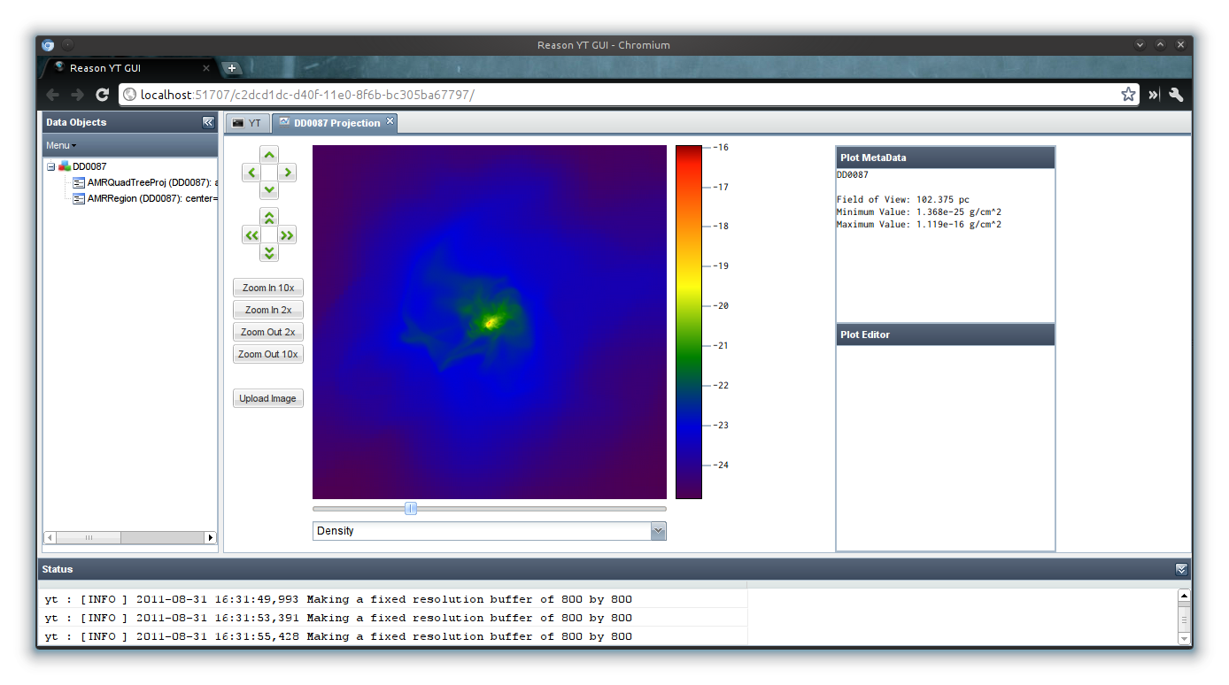Click the Density field input box
The image size is (1229, 685).
tap(482, 531)
